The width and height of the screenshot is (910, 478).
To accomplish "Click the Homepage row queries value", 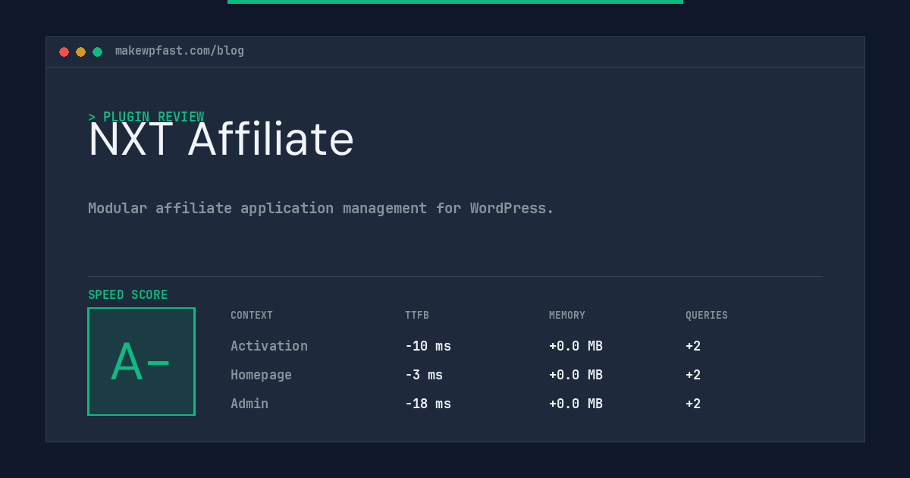I will [693, 375].
